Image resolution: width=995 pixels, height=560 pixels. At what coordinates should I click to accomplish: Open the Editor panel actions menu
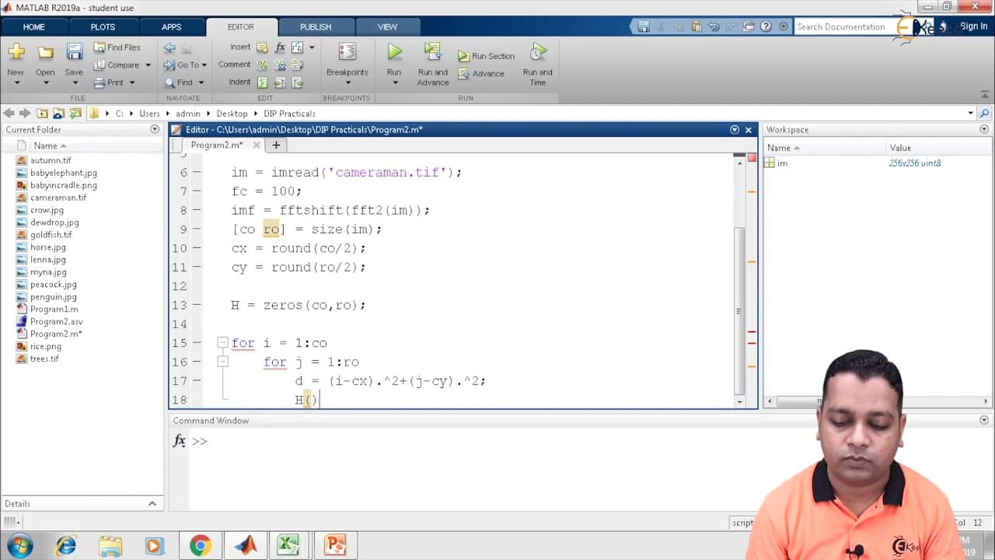pyautogui.click(x=735, y=130)
